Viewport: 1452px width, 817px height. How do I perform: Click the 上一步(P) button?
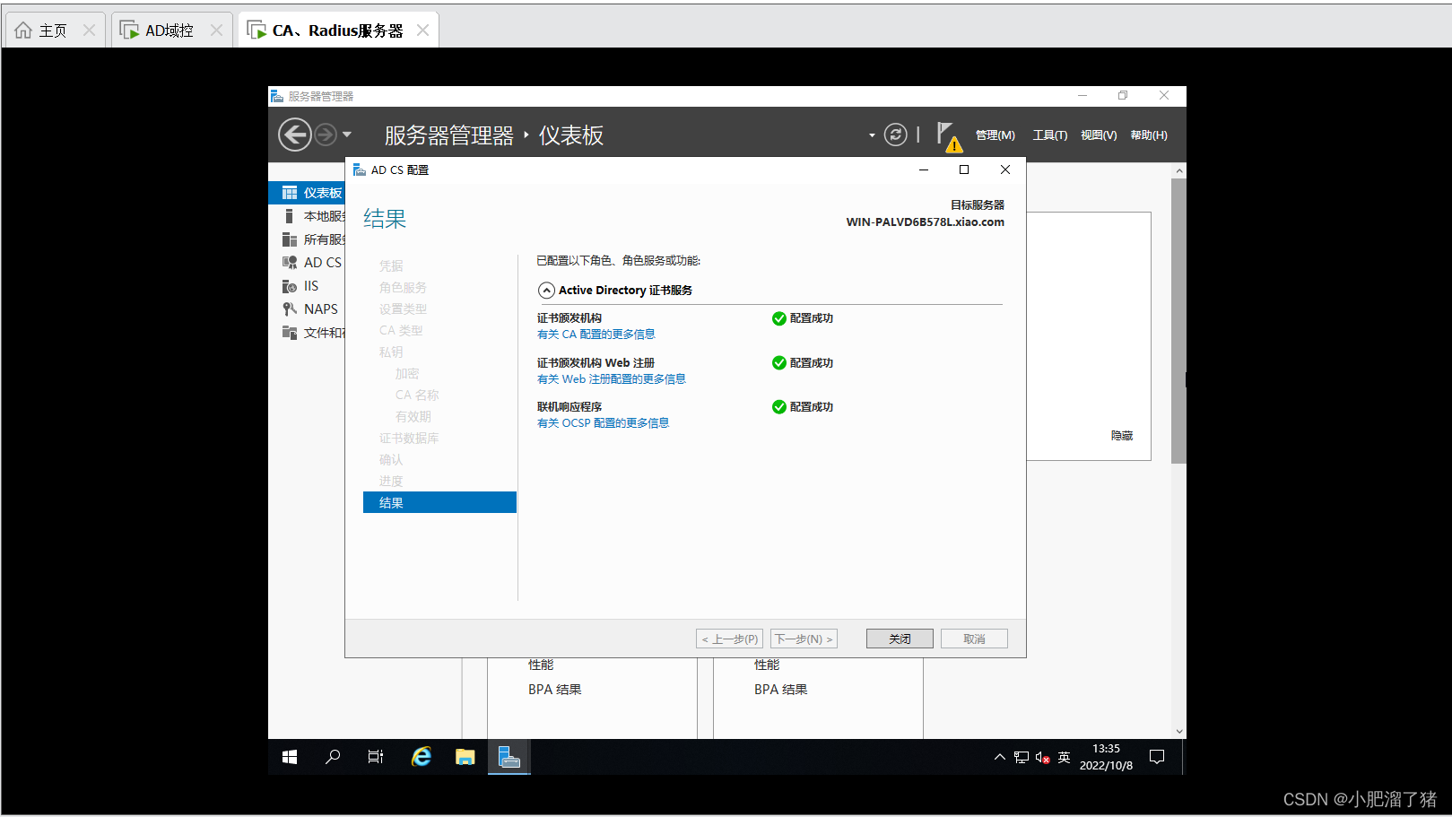(x=729, y=639)
